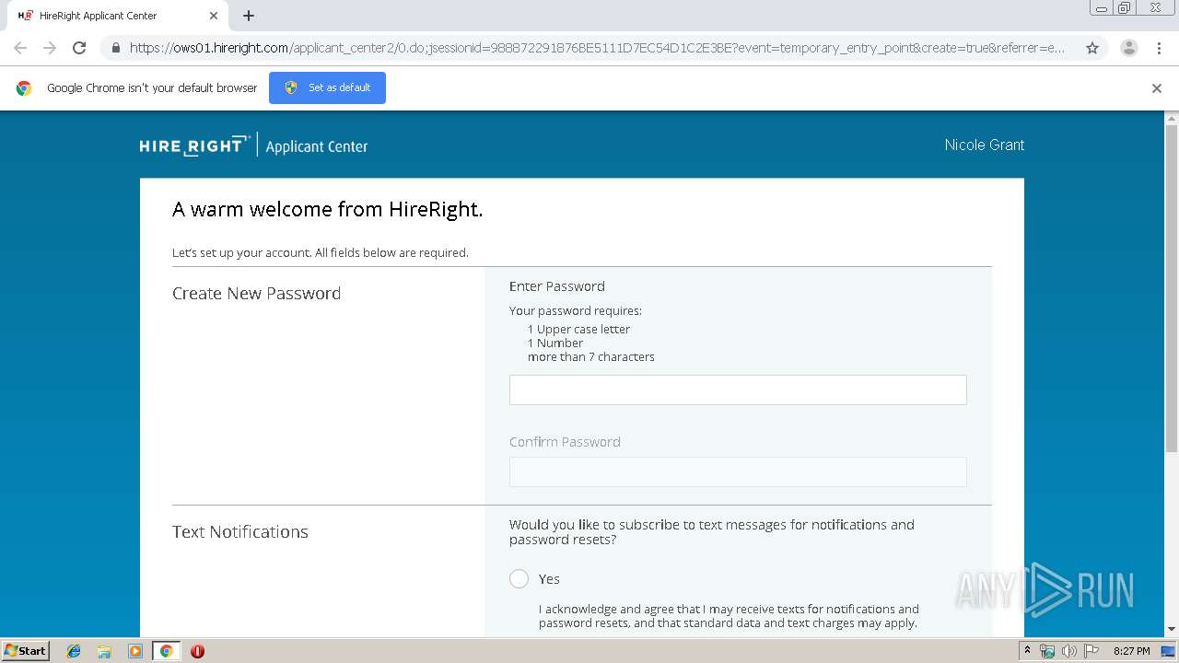Select Yes for text notifications
Viewport: 1179px width, 663px height.
click(x=519, y=578)
